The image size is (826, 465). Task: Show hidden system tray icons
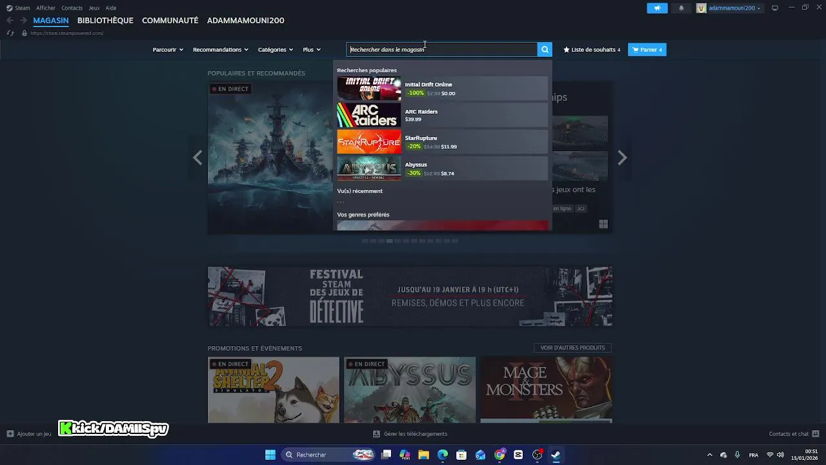click(710, 455)
